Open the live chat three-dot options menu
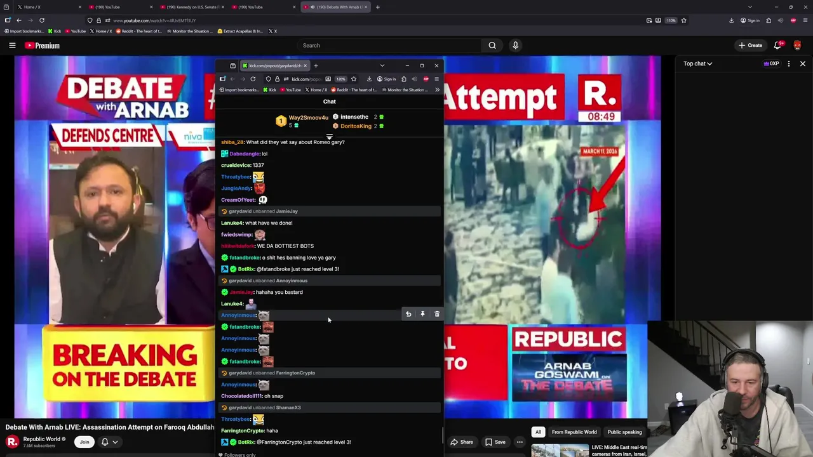 click(789, 63)
